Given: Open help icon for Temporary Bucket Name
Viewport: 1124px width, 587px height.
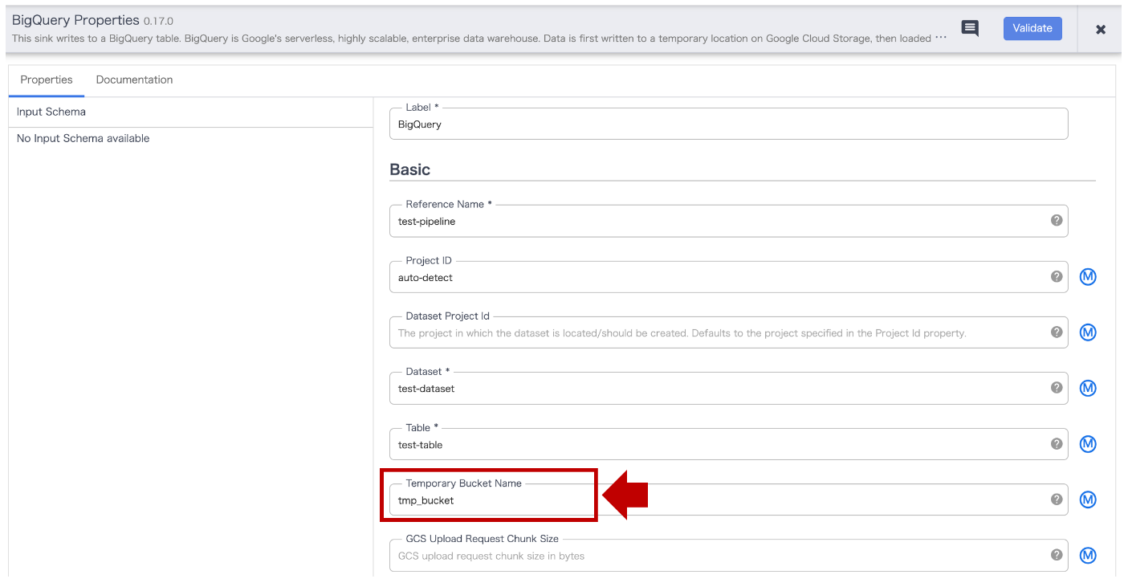Looking at the screenshot, I should pyautogui.click(x=1057, y=499).
